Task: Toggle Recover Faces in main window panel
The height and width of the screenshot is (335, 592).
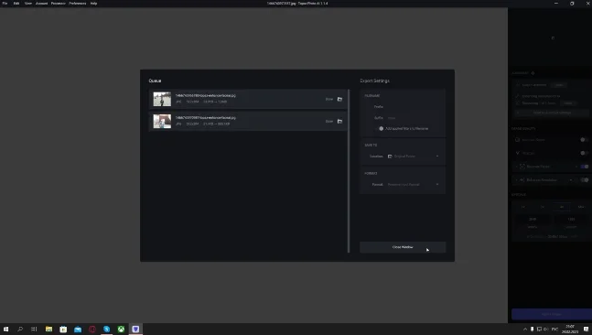Action: pos(585,167)
